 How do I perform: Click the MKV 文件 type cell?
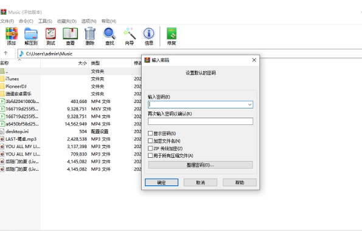[x=101, y=109]
